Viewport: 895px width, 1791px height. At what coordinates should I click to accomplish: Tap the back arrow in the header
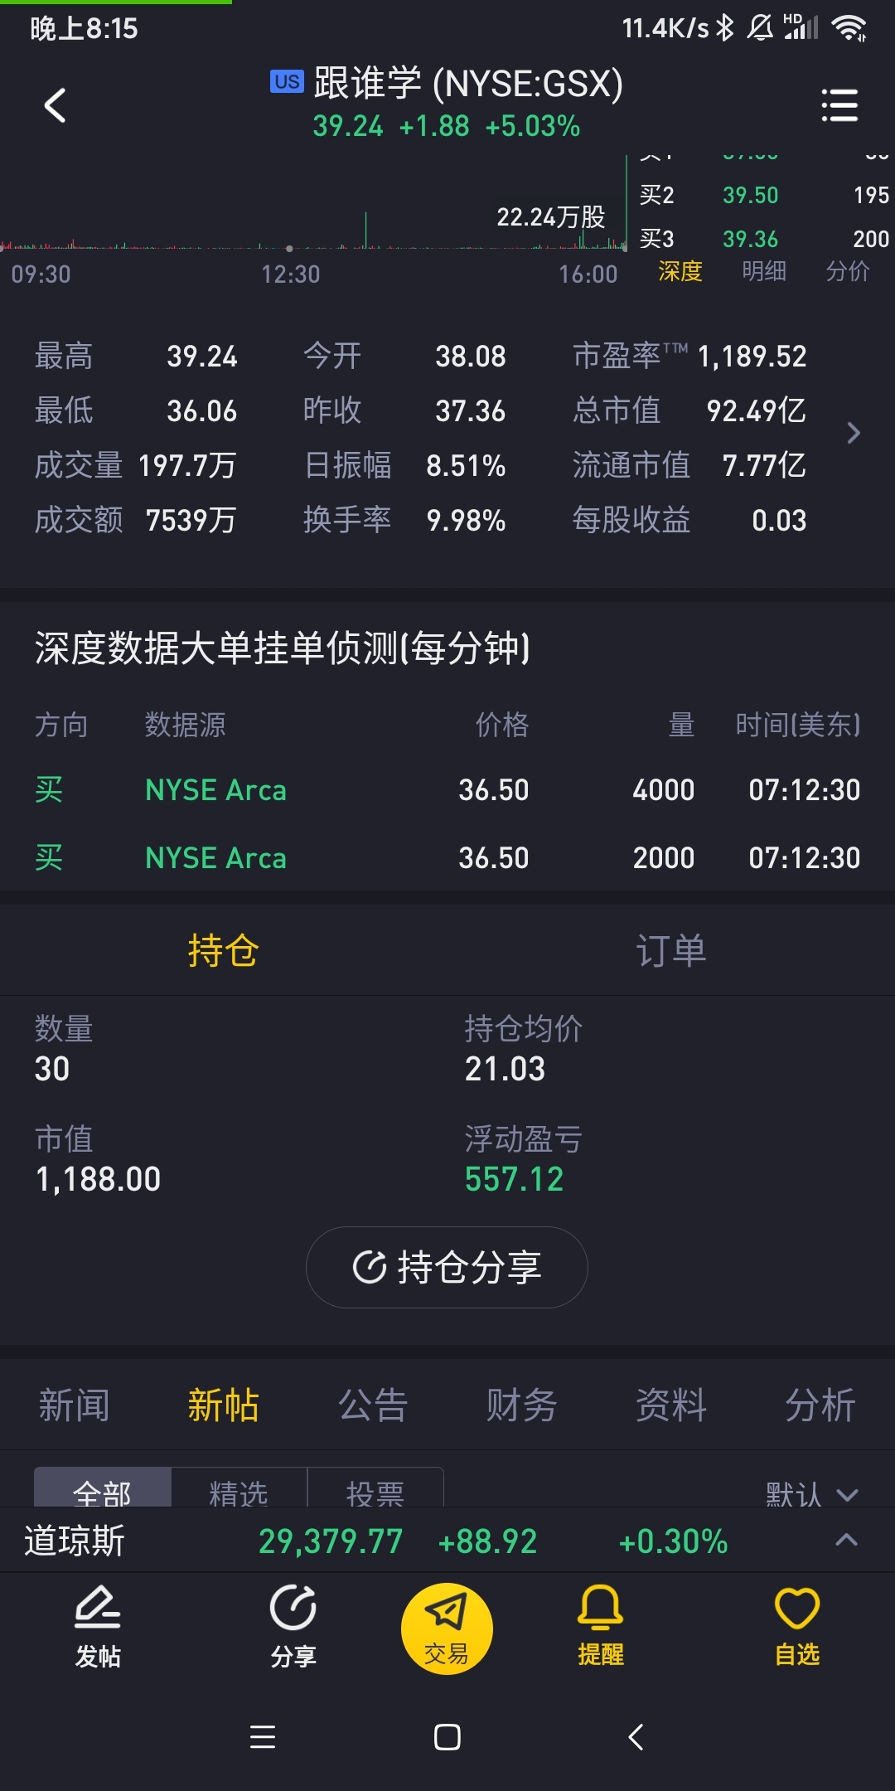click(55, 105)
